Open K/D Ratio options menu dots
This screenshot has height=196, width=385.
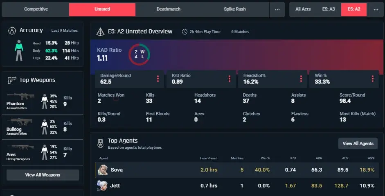(x=230, y=79)
